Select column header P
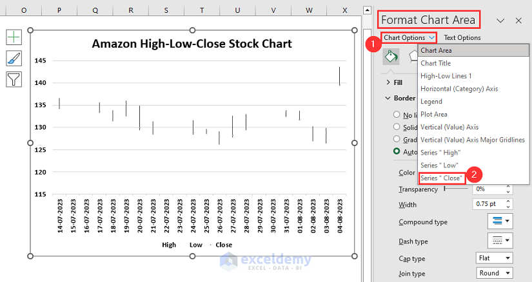 [x=59, y=10]
